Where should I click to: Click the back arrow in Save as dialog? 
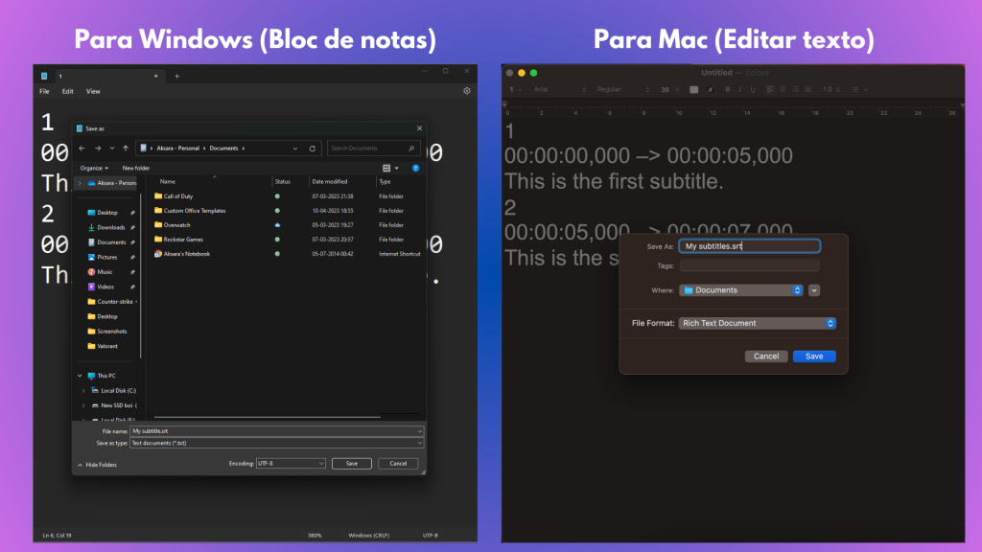click(x=82, y=149)
